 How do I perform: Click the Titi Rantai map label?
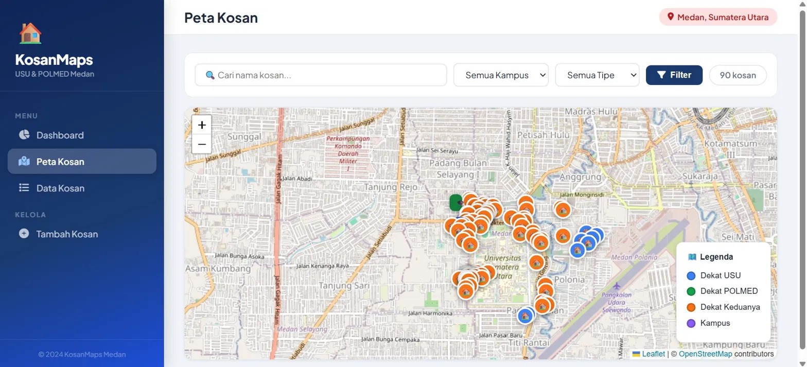pyautogui.click(x=529, y=342)
